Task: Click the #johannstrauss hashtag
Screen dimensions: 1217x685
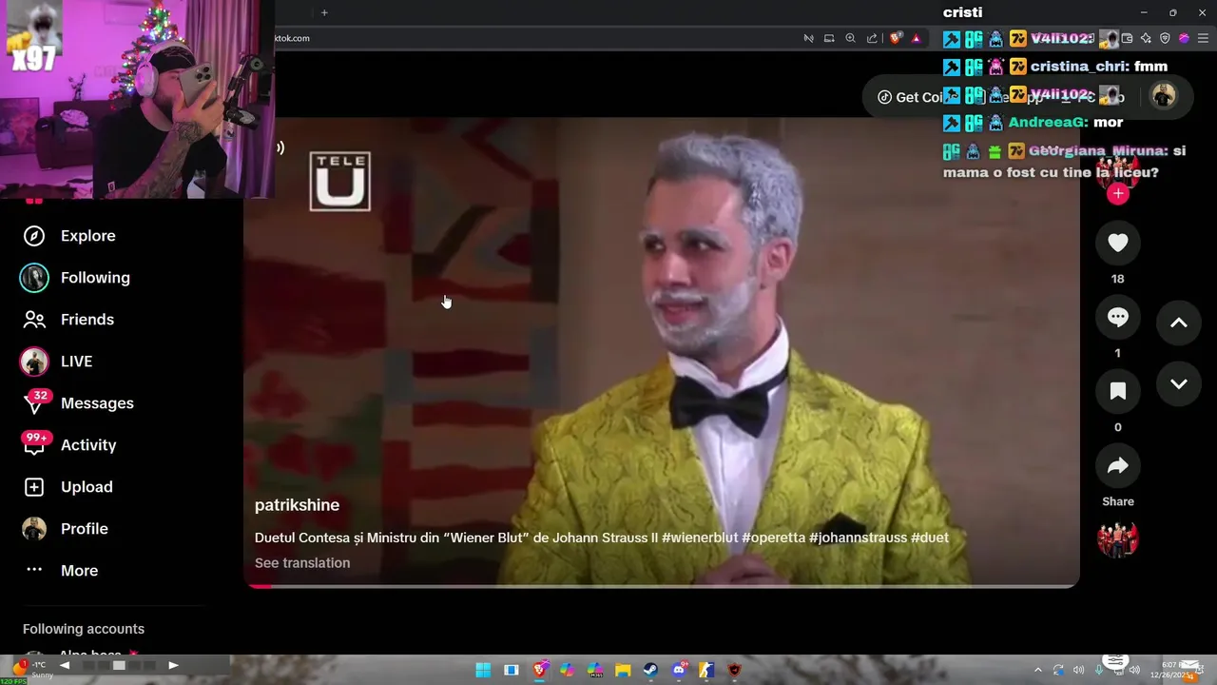Action: pyautogui.click(x=858, y=538)
